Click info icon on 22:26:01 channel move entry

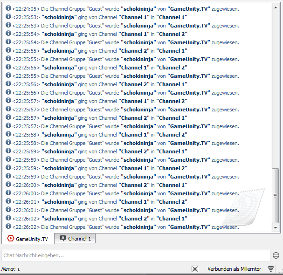point(8,201)
